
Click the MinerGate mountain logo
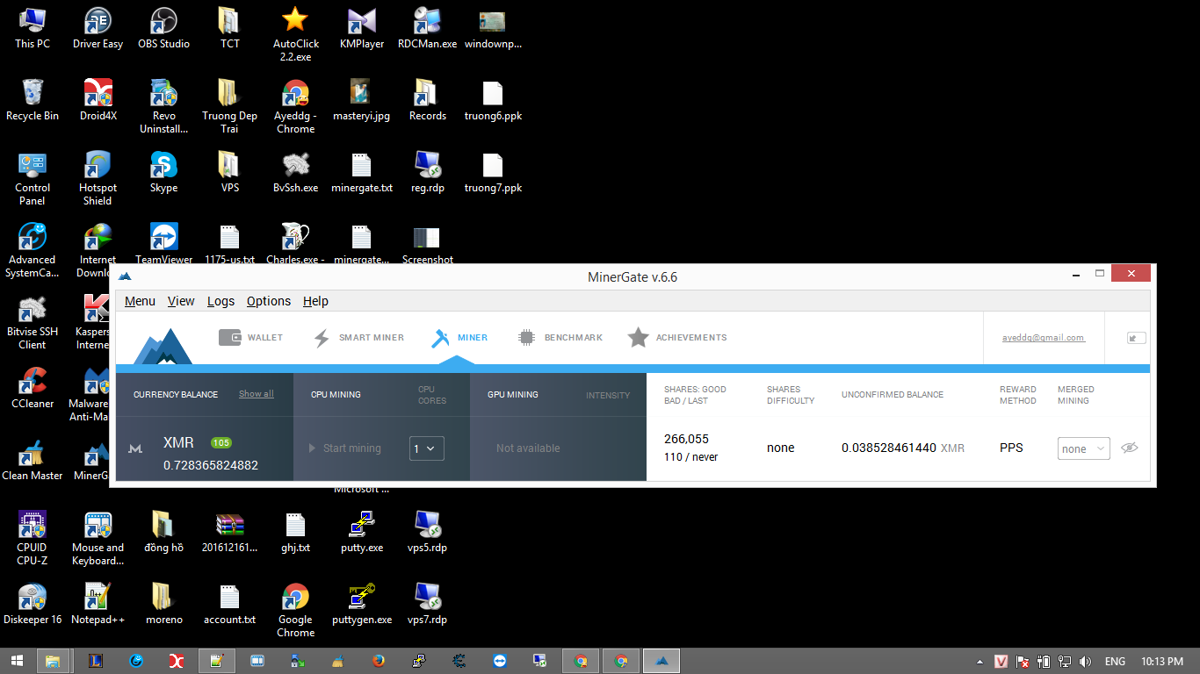click(x=162, y=346)
